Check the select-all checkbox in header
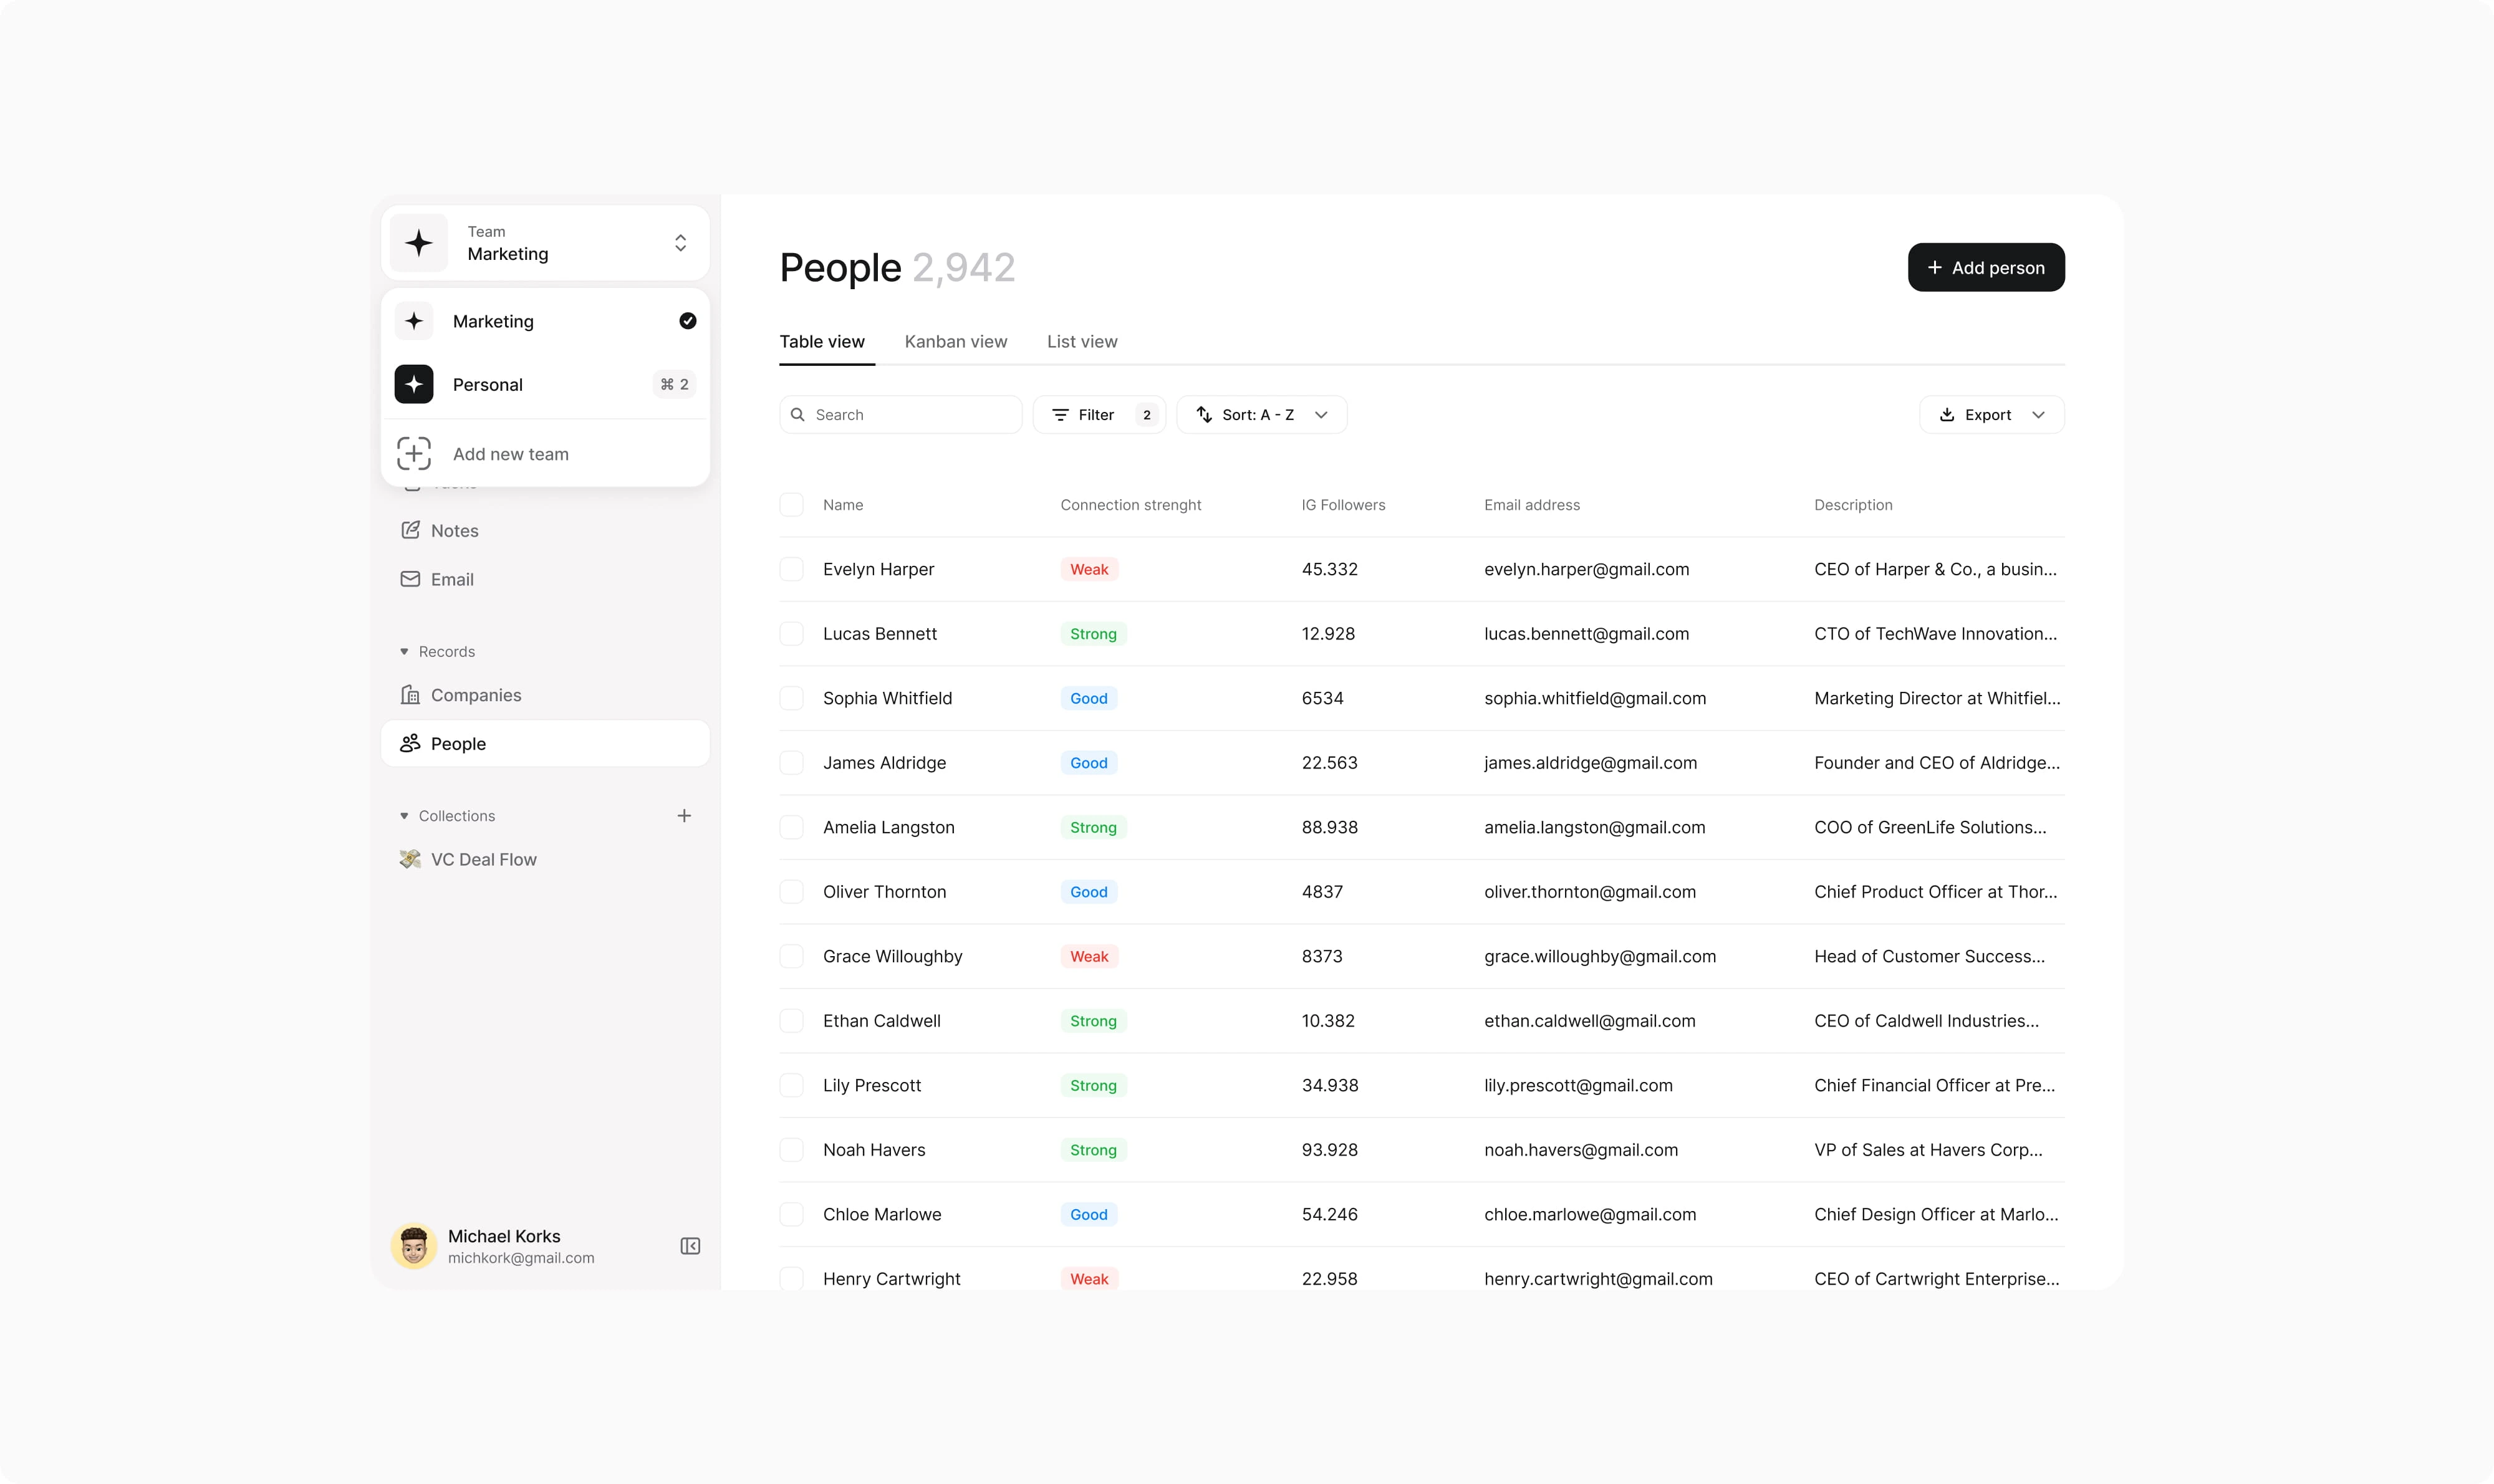Screen dimensions: 2494x1484 tap(791, 505)
